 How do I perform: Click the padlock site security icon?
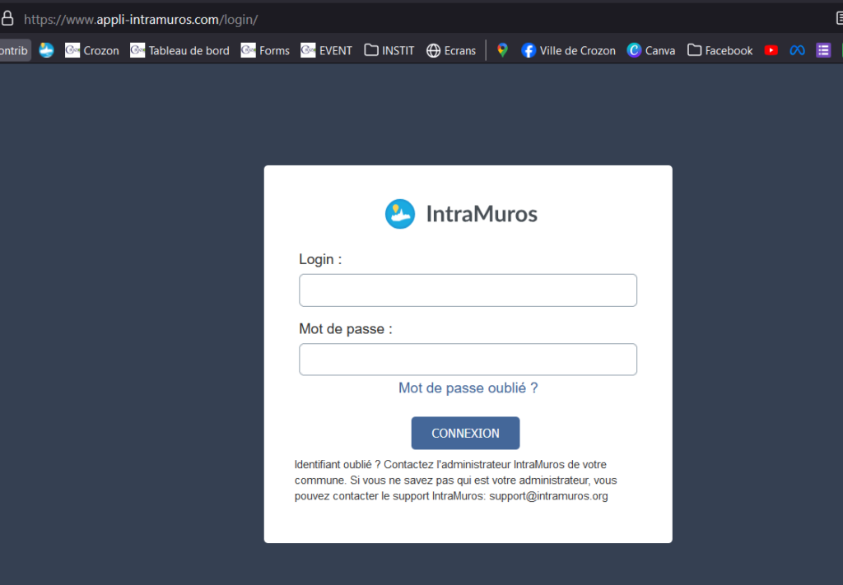[x=7, y=19]
